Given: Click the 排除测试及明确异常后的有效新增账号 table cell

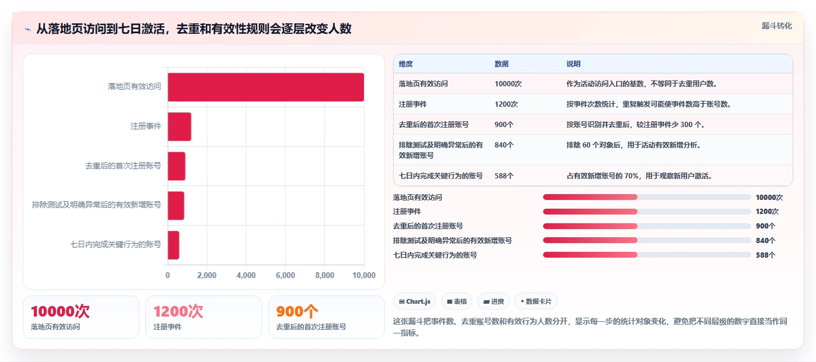Looking at the screenshot, I should point(441,150).
